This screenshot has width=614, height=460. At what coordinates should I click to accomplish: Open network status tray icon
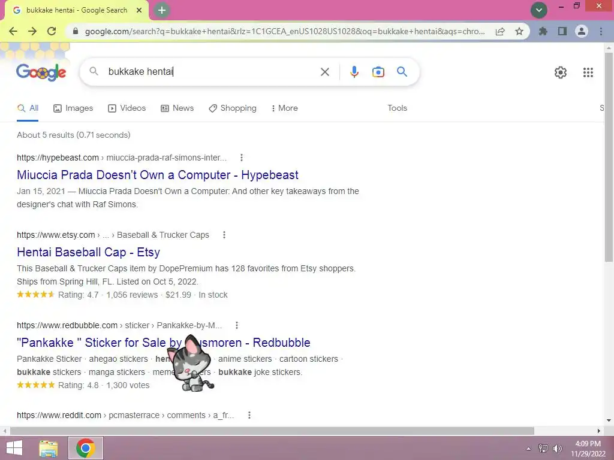coord(543,449)
